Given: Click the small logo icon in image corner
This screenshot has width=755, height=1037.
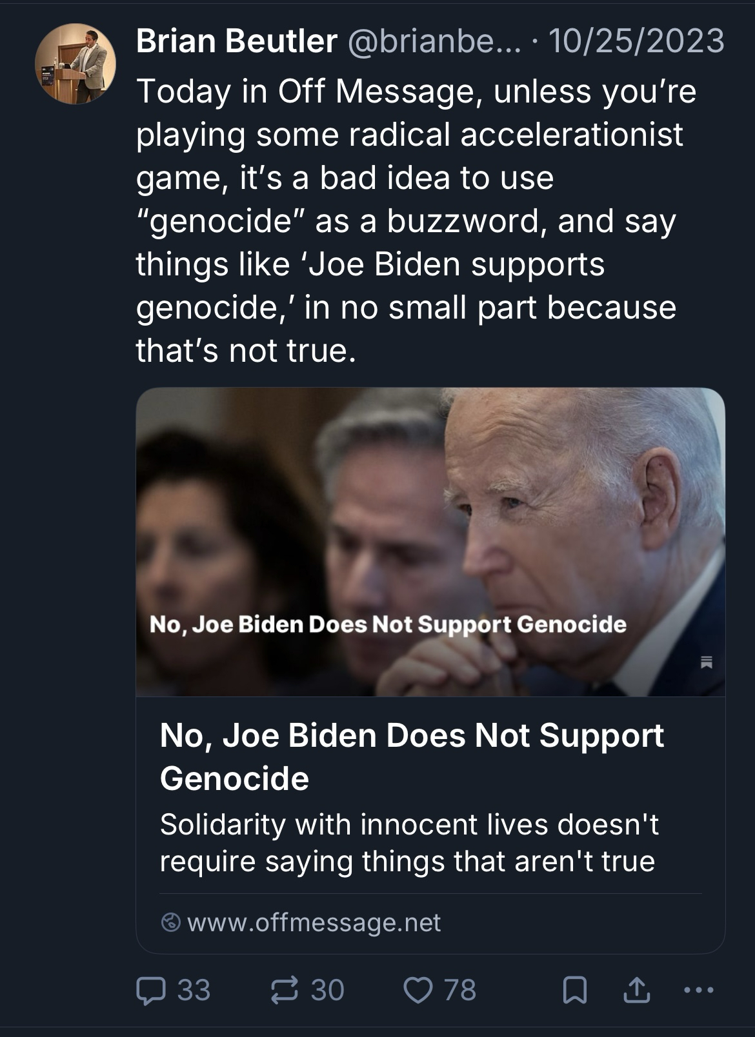Looking at the screenshot, I should tap(707, 662).
